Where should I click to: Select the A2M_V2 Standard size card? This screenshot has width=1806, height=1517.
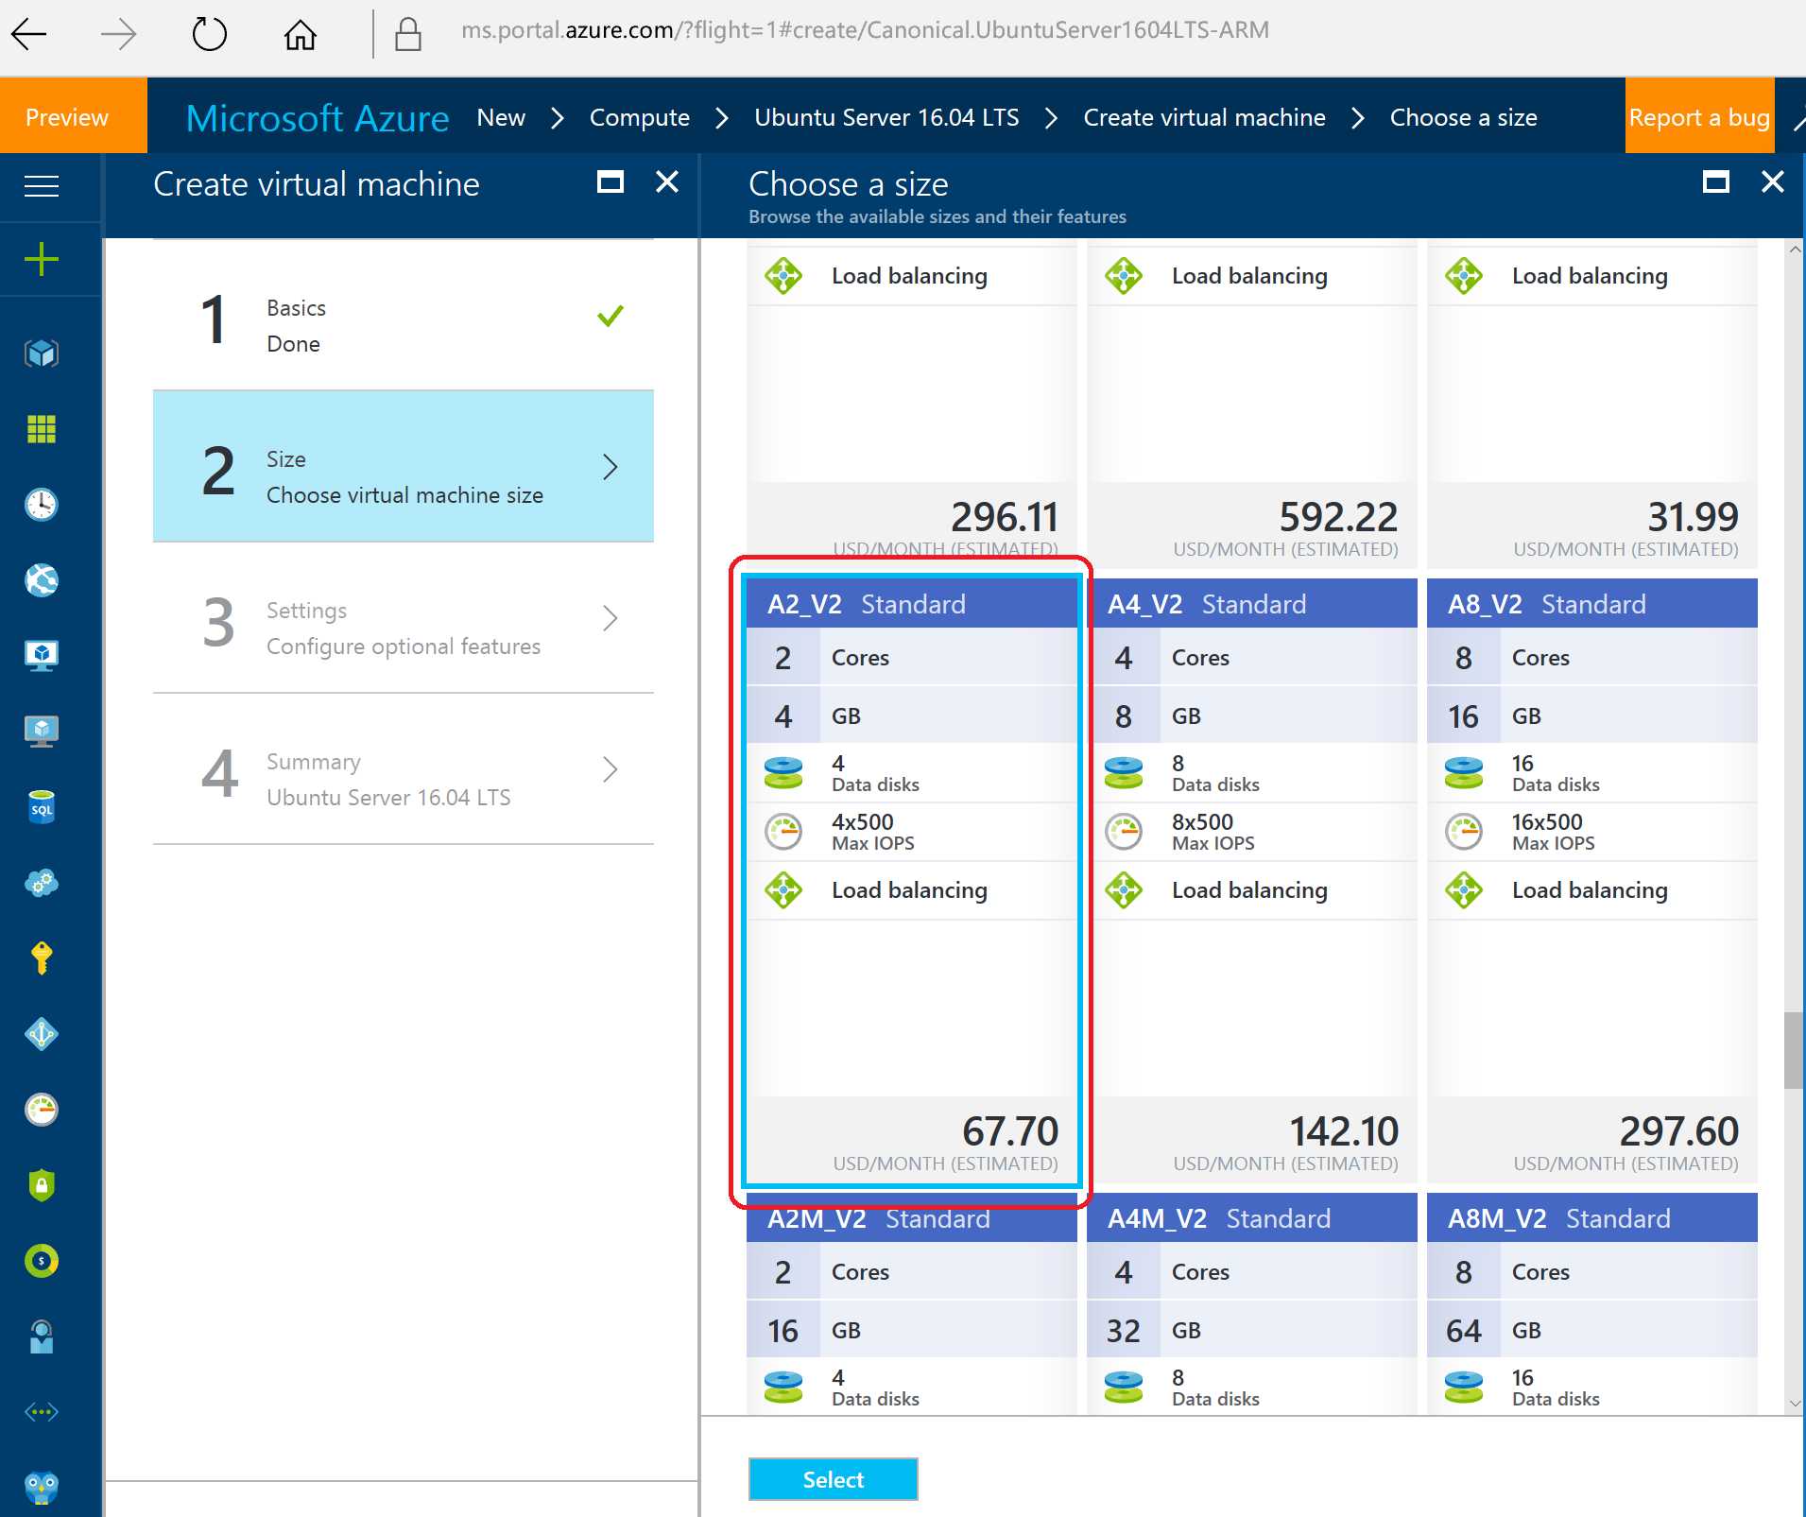pyautogui.click(x=911, y=1304)
